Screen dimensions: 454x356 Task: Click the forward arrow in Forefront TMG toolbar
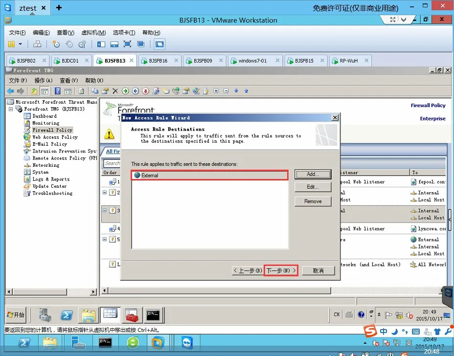[x=20, y=91]
